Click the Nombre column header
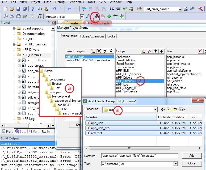The image size is (206, 170). click(x=120, y=117)
